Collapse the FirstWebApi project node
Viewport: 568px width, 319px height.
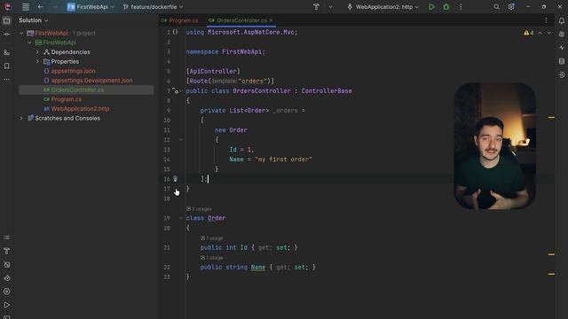pyautogui.click(x=29, y=43)
